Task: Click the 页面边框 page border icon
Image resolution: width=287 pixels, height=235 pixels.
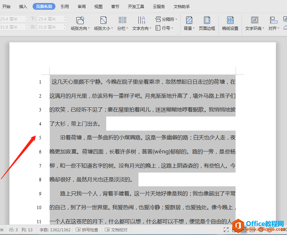Action: 207,20
